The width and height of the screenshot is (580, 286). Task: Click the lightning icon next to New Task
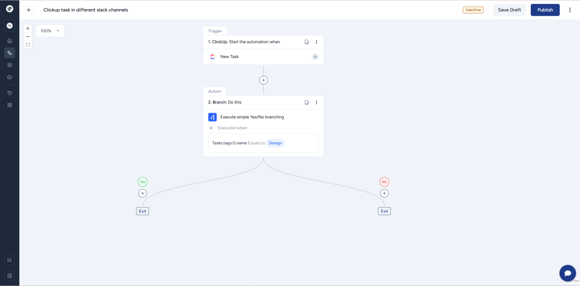pyautogui.click(x=315, y=57)
